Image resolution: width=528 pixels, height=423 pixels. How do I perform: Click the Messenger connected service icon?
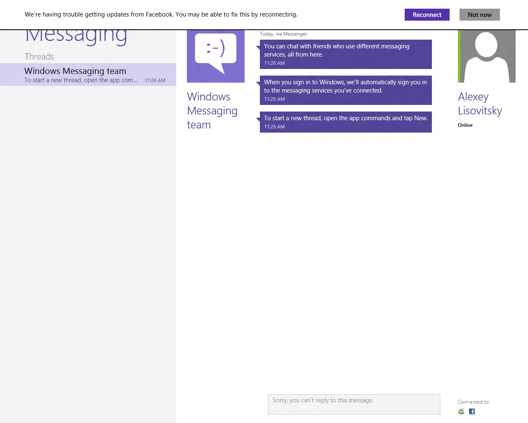pos(461,411)
